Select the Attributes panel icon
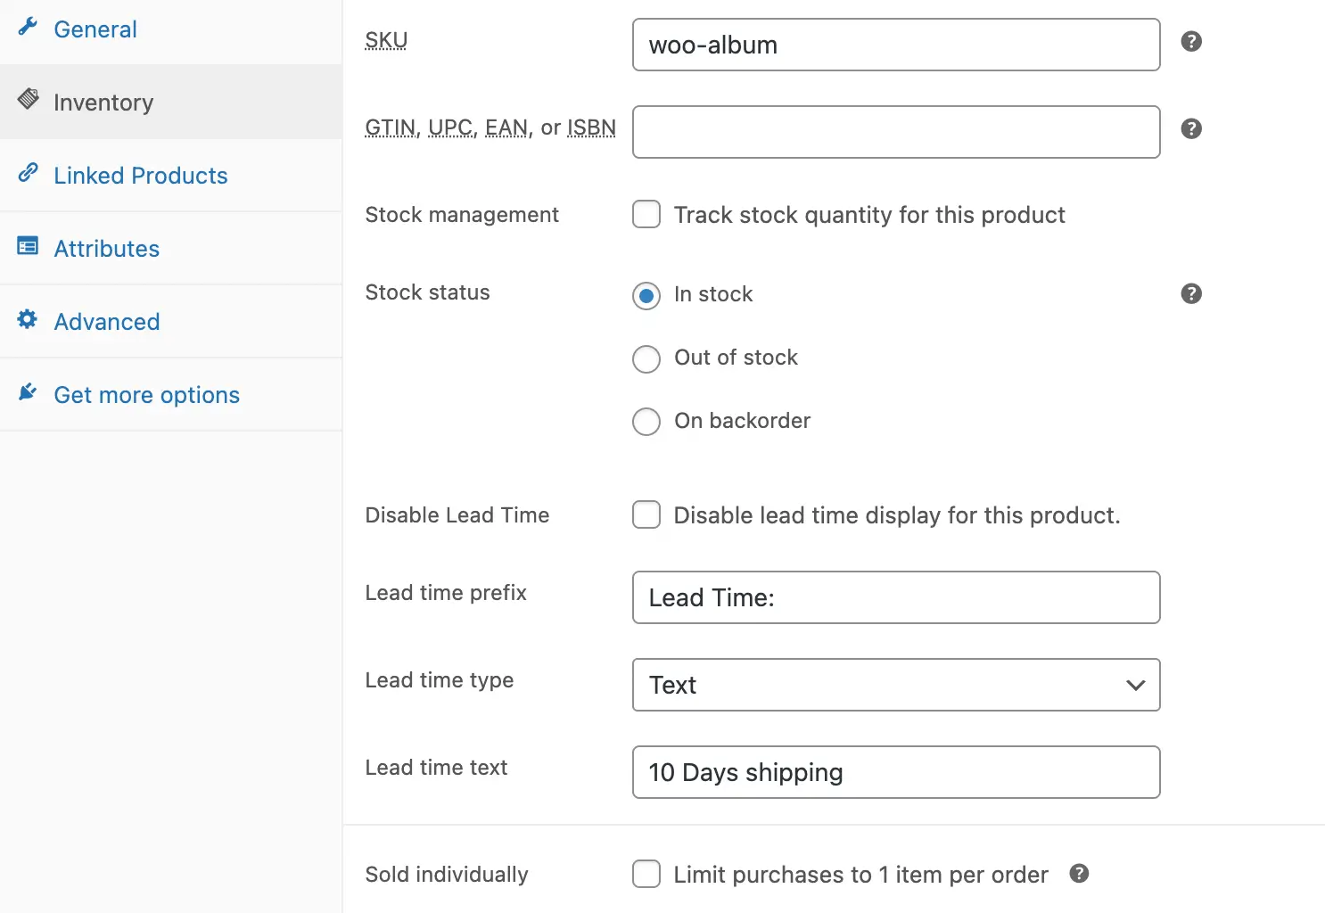Screen dimensions: 1325x913 point(28,246)
